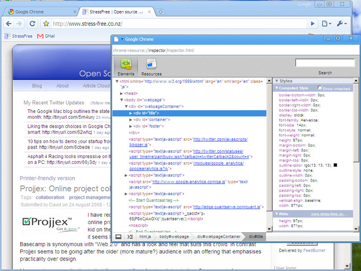This screenshot has width=361, height=271.
Task: Open the wrench settings menu
Action: pyautogui.click(x=342, y=23)
